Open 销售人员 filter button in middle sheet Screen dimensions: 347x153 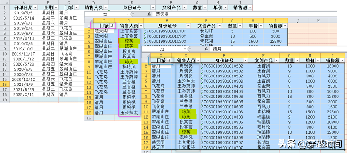pos(141,26)
